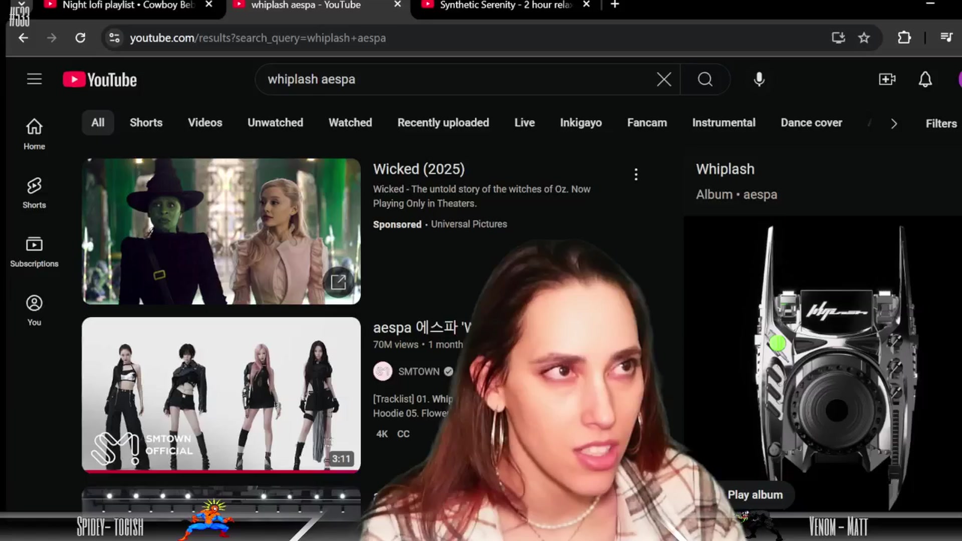
Task: Select the Watched filter chip
Action: point(350,123)
